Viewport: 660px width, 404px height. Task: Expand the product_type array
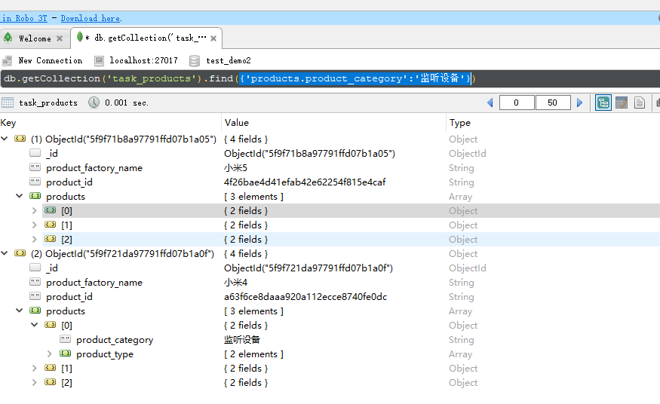coord(50,354)
